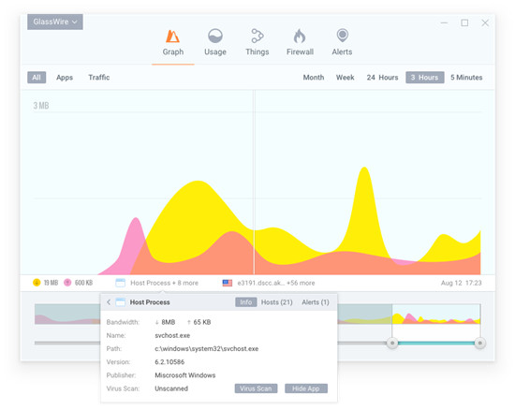Image resolution: width=515 pixels, height=410 pixels.
Task: Open the Hosts (21) tab
Action: pyautogui.click(x=276, y=302)
